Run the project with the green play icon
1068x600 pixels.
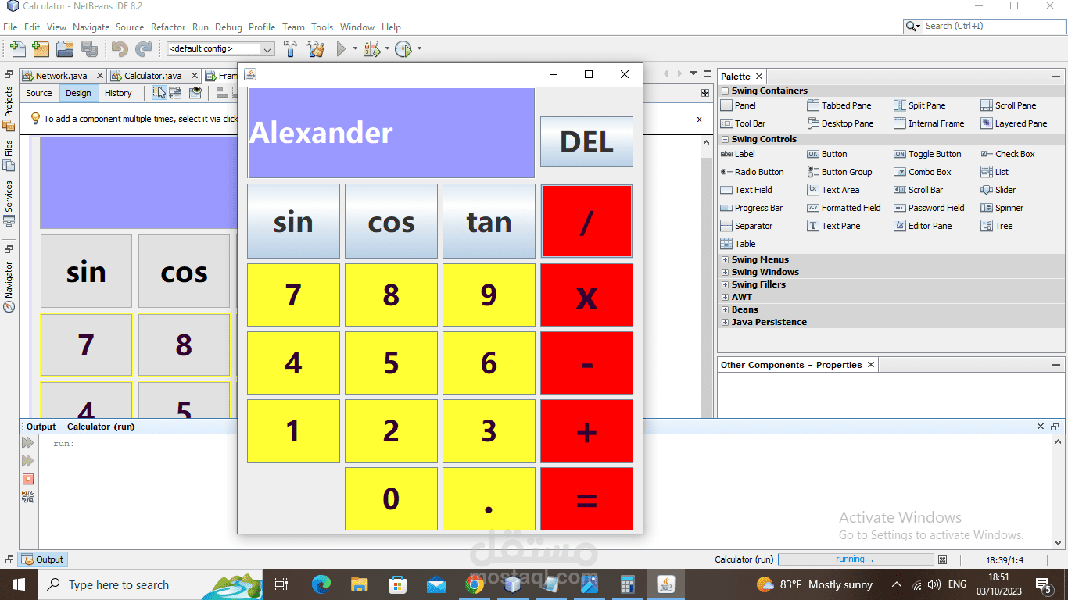(x=341, y=49)
